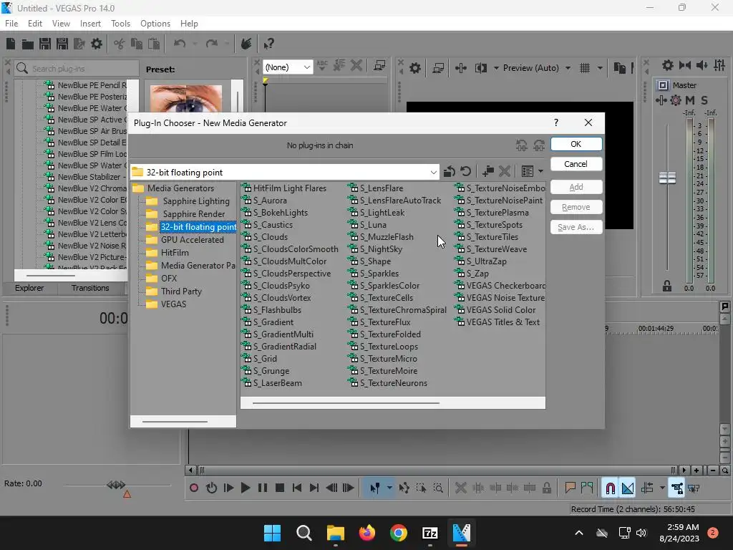Open Video Preview properties gear icon

[x=415, y=68]
